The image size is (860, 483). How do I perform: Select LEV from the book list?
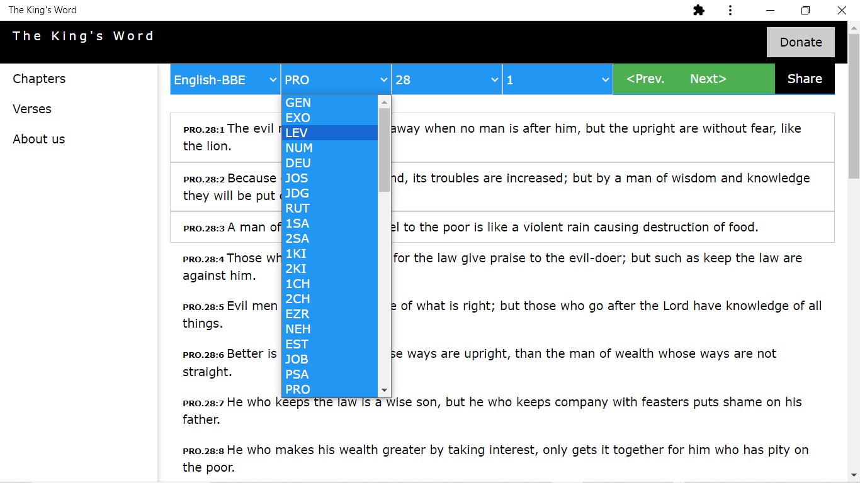pyautogui.click(x=330, y=133)
